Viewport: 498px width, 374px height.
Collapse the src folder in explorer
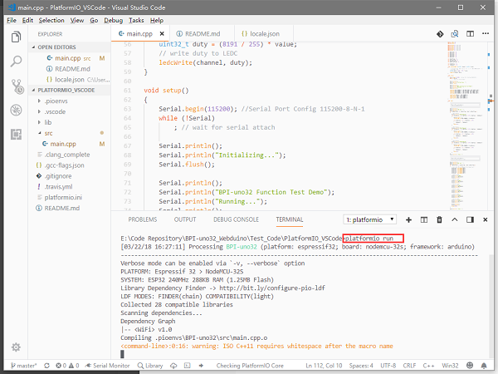coord(48,132)
